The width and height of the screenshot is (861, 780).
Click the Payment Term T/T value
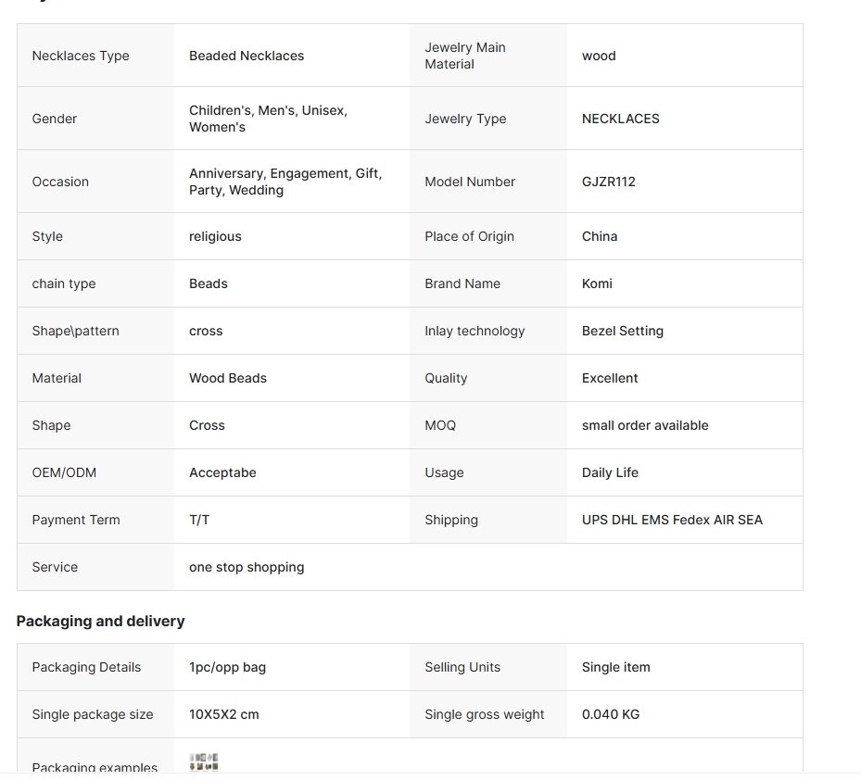coord(199,520)
